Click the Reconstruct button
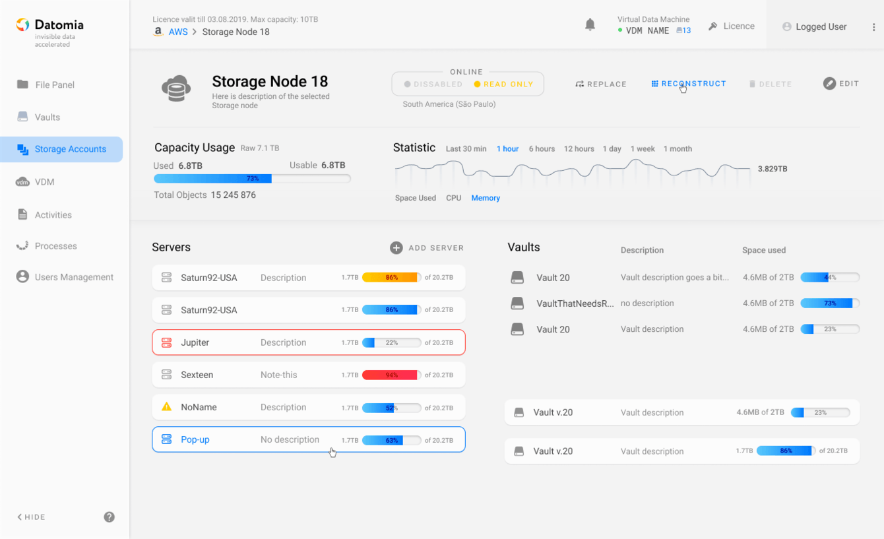Image resolution: width=884 pixels, height=539 pixels. coord(689,84)
